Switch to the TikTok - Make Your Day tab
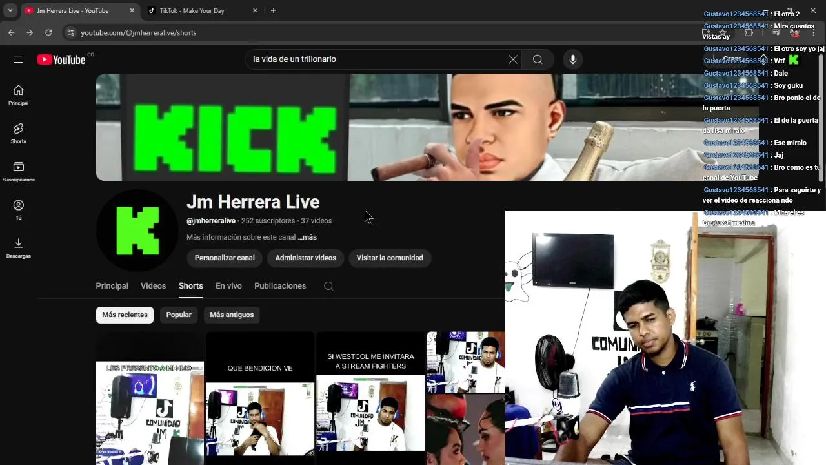Image resolution: width=826 pixels, height=465 pixels. (x=202, y=10)
